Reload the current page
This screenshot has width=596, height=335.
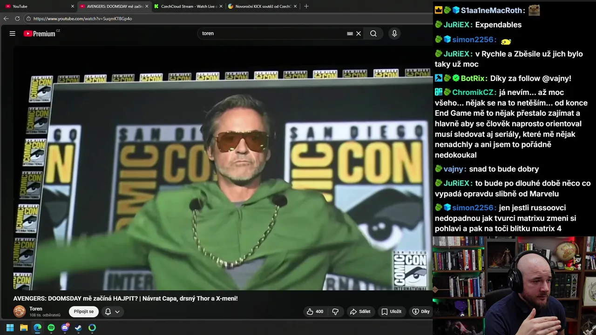[17, 19]
